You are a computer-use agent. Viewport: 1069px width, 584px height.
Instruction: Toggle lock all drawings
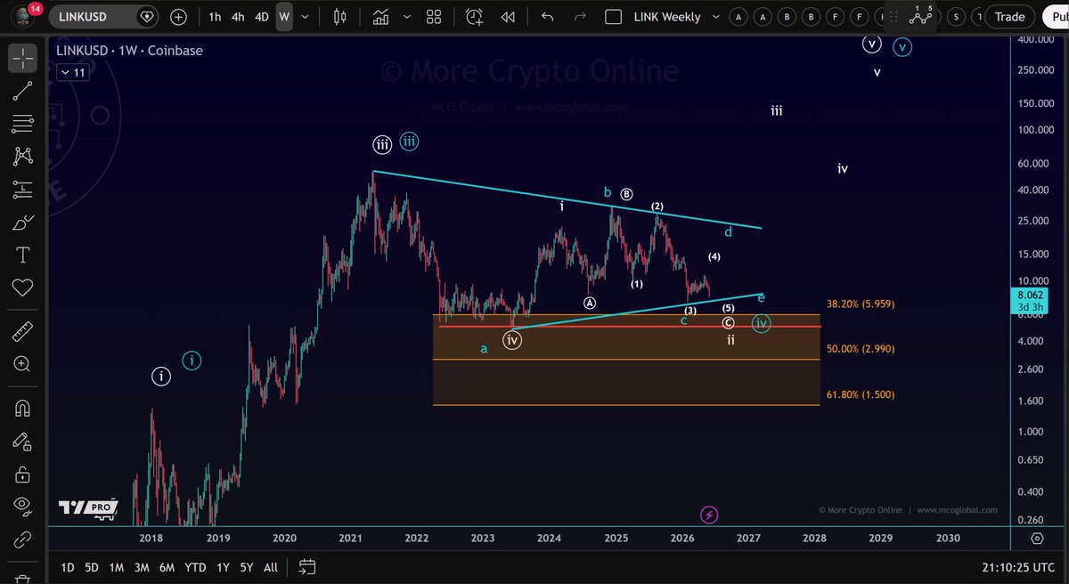point(22,474)
